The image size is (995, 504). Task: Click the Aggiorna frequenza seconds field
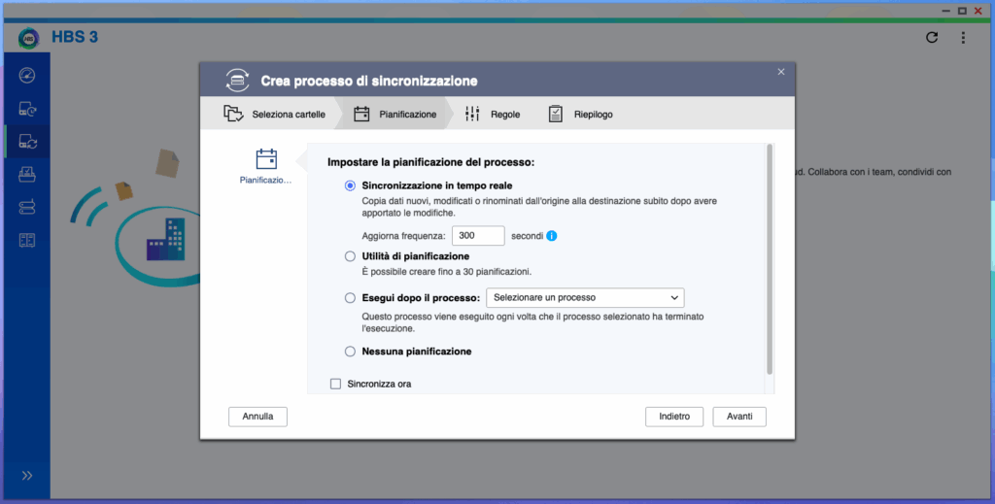coord(478,236)
